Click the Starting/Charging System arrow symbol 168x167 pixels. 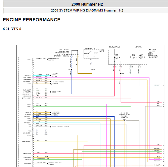(47, 164)
